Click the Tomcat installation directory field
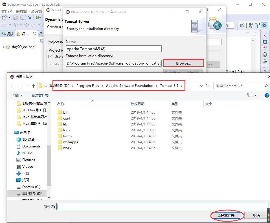 pyautogui.click(x=114, y=63)
